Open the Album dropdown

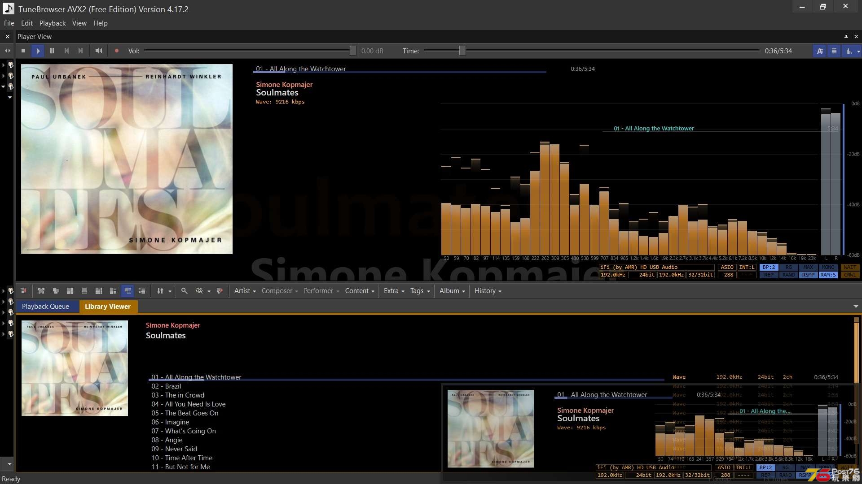point(452,291)
